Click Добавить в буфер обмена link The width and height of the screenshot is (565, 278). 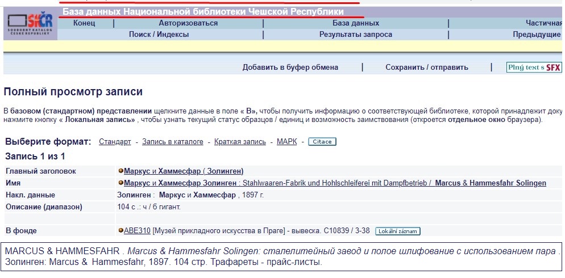pos(290,68)
